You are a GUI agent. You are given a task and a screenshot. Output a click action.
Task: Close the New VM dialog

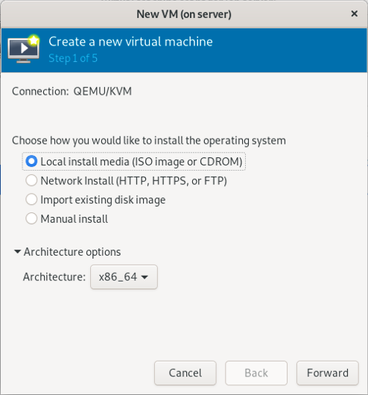click(x=354, y=13)
